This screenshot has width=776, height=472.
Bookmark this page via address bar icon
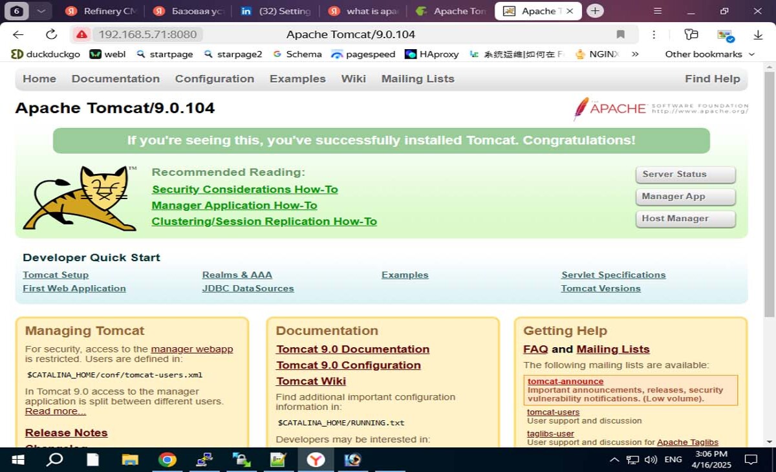[620, 35]
